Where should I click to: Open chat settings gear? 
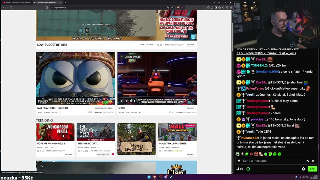point(303,169)
